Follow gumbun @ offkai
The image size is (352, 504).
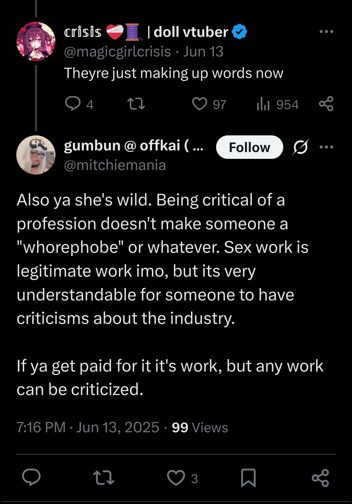[x=249, y=147]
